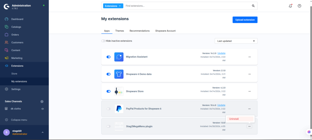Close the Stag2MegaMenu three-dot menu
The width and height of the screenshot is (312, 140).
(249, 126)
